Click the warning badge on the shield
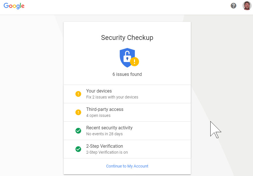 [x=135, y=61]
